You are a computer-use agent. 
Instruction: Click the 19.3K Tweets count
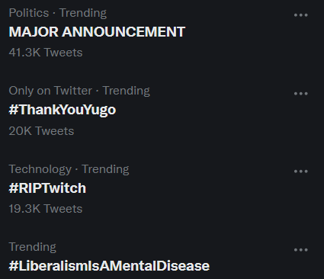coord(46,209)
